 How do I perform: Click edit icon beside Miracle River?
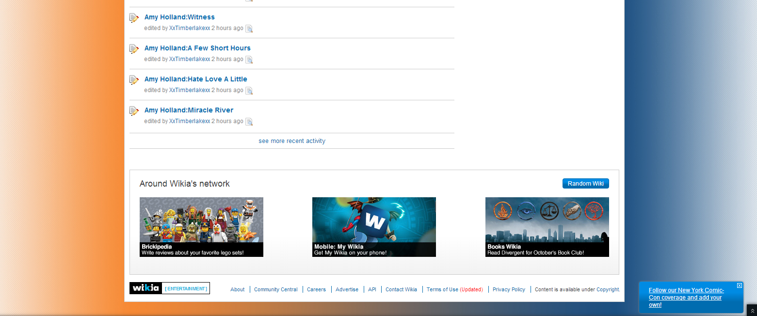click(134, 111)
